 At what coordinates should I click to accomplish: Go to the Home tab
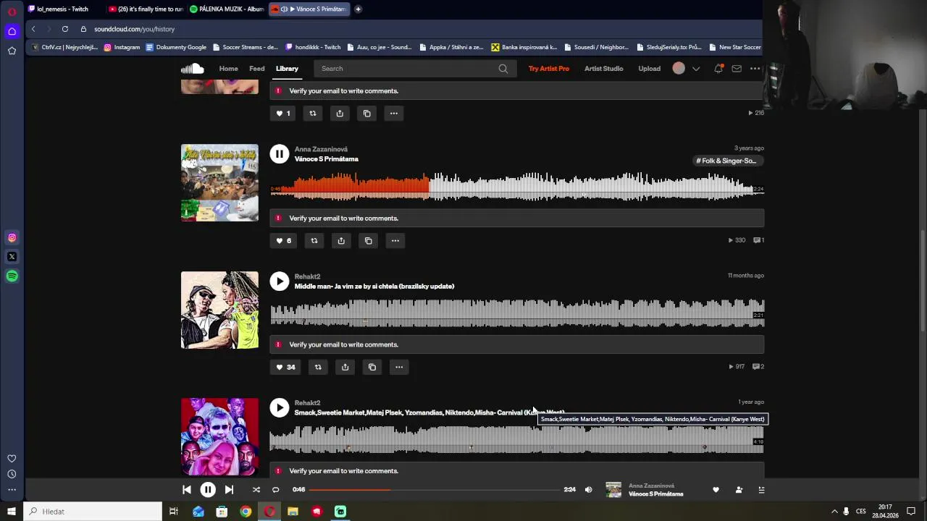[229, 69]
